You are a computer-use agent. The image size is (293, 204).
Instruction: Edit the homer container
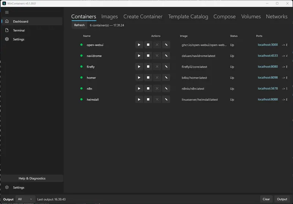(166, 77)
